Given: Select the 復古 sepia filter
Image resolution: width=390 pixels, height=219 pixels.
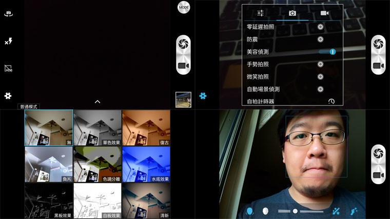Looking at the screenshot, I should point(146,128).
